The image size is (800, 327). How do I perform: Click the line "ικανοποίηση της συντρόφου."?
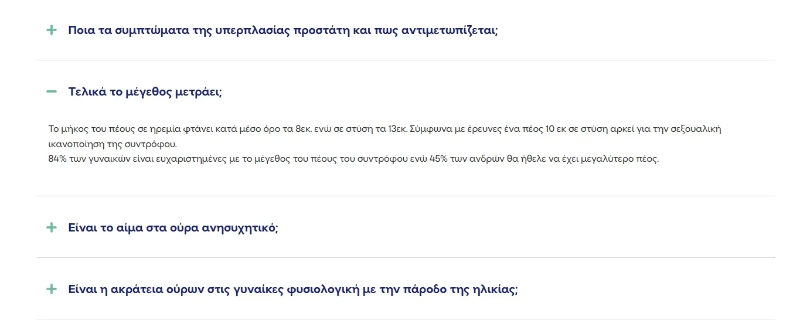coord(112,144)
